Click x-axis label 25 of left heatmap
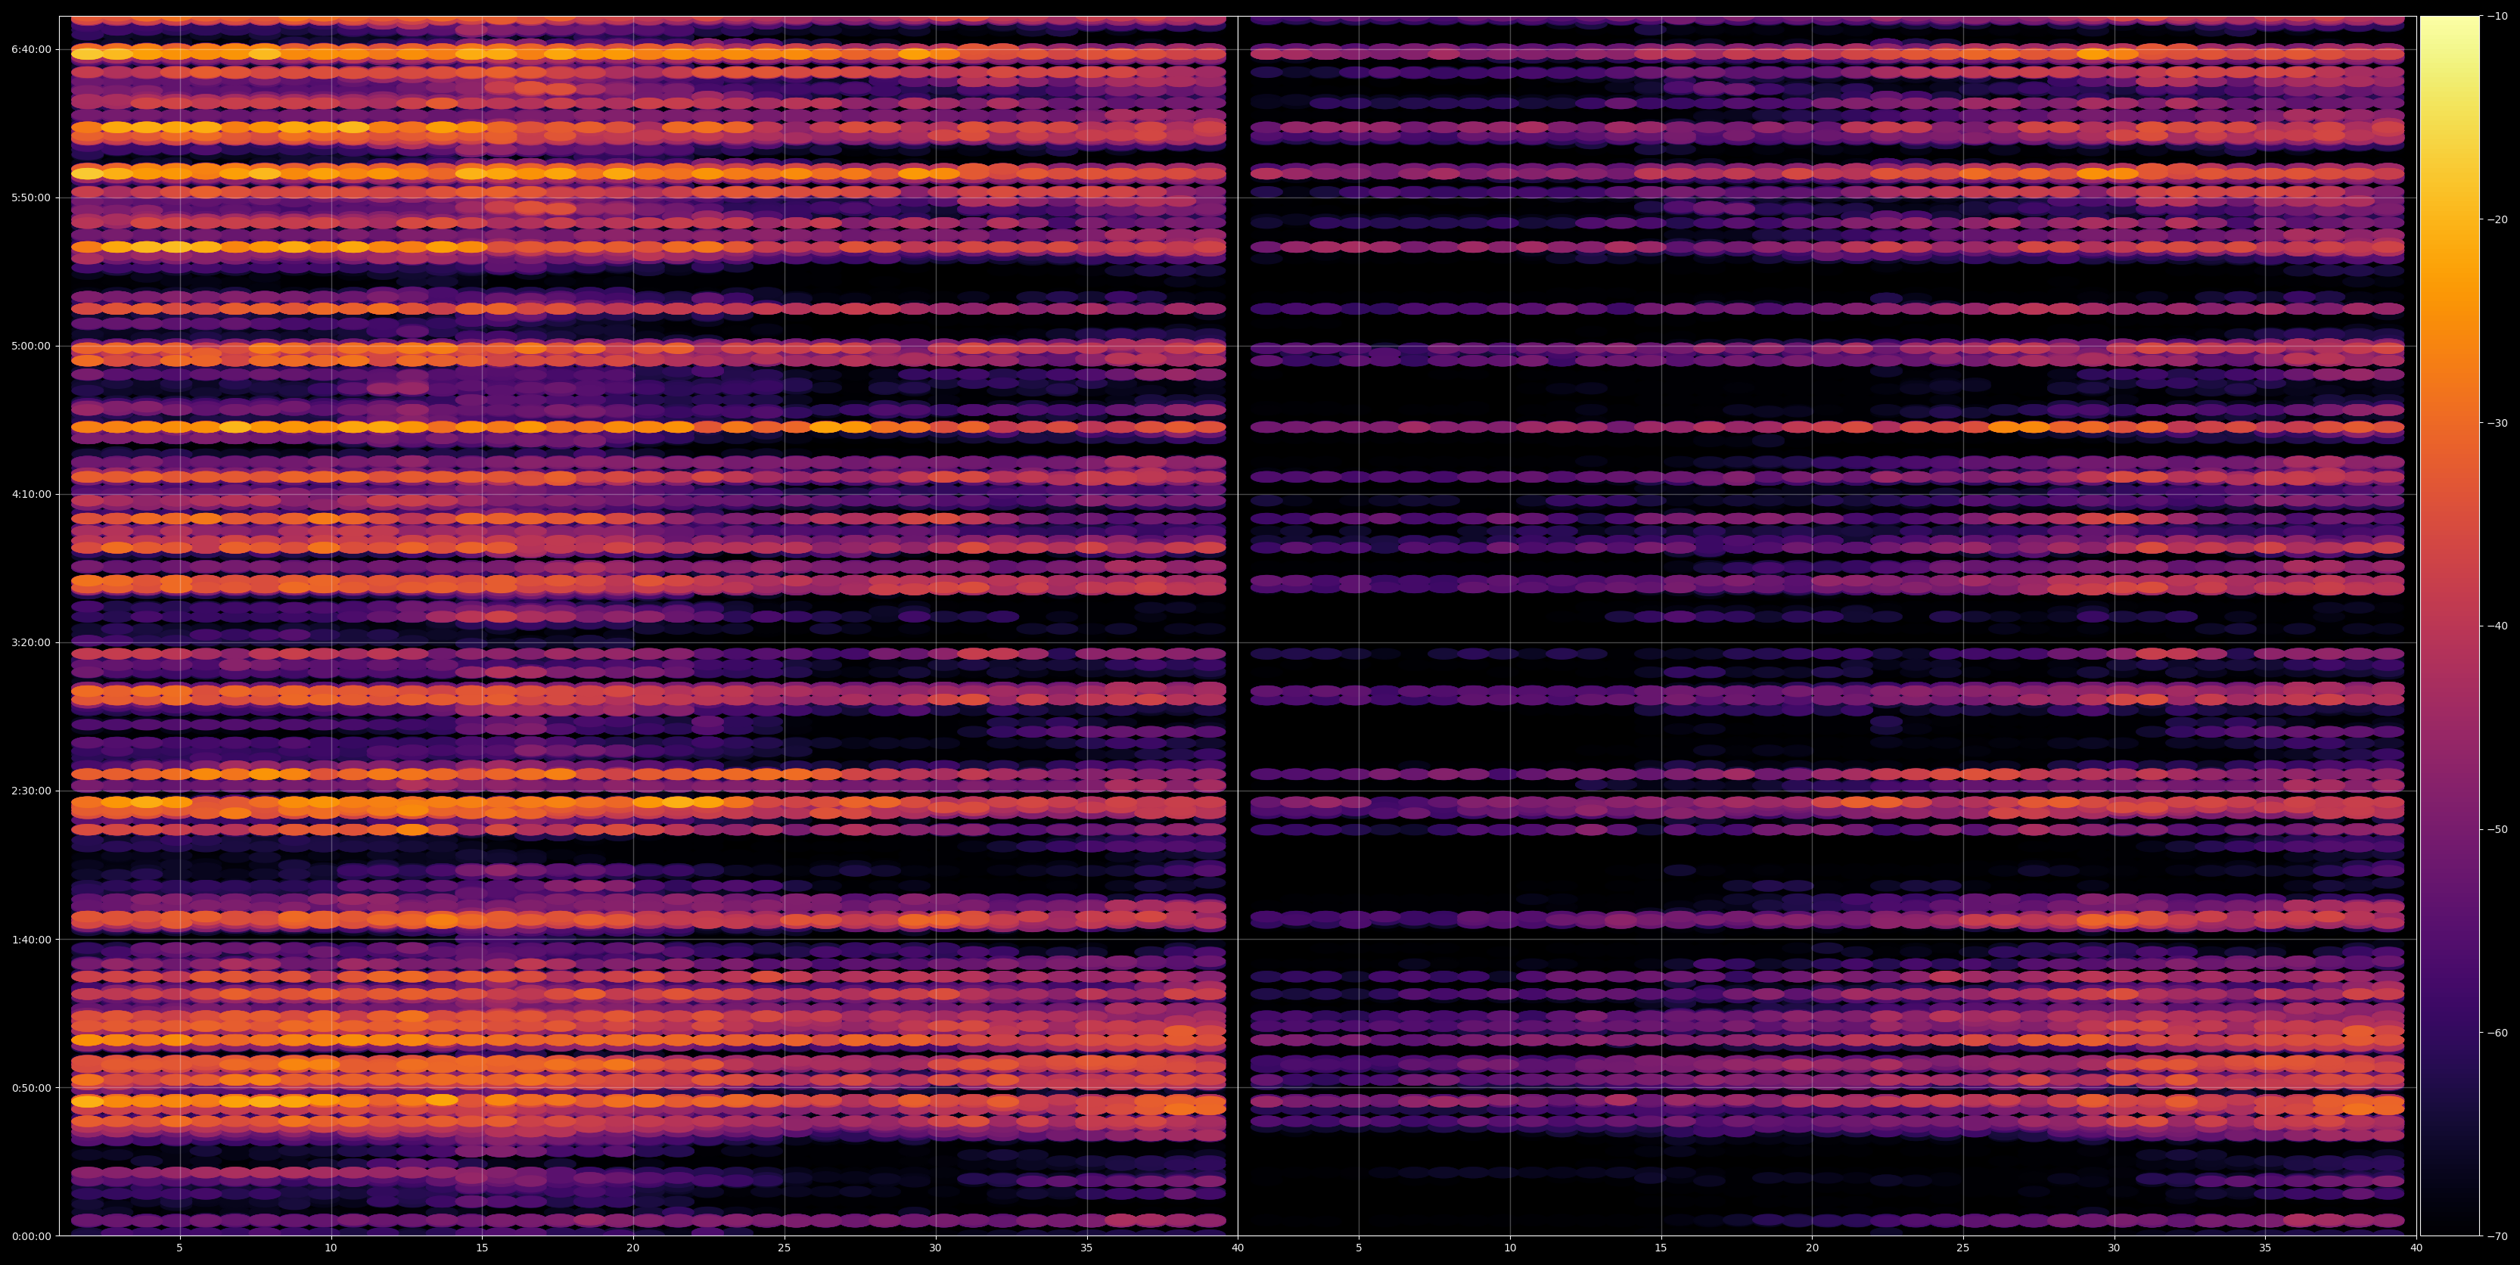Screen dimensions: 2520x1265 pyautogui.click(x=785, y=1248)
